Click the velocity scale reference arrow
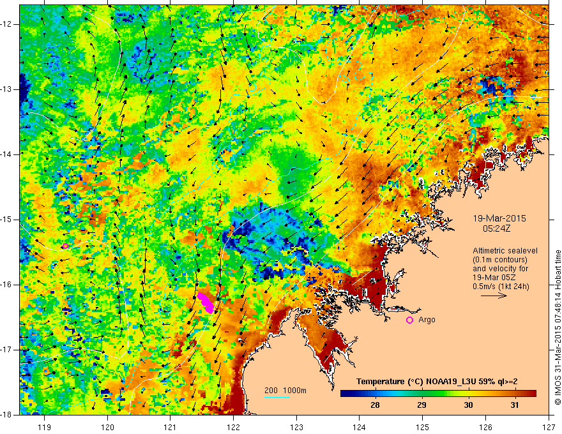This screenshot has height=434, width=562. [494, 296]
